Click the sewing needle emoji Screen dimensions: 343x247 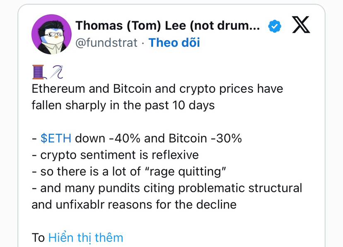tap(55, 72)
